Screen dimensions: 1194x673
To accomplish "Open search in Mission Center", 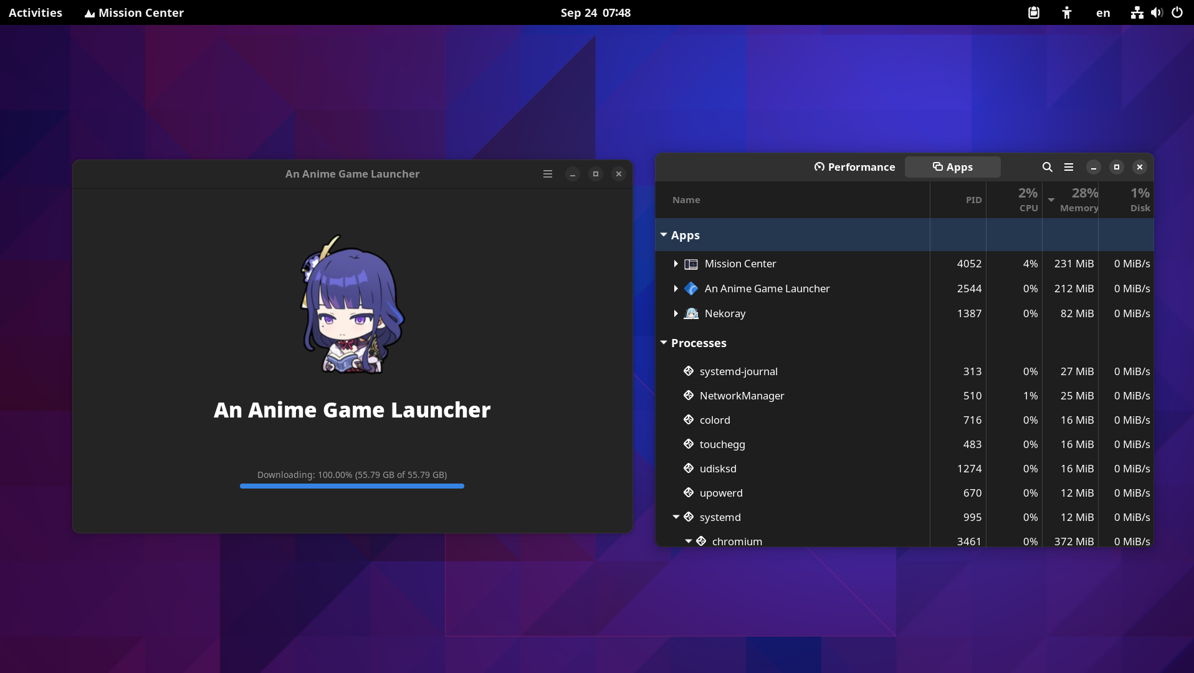I will (1046, 167).
